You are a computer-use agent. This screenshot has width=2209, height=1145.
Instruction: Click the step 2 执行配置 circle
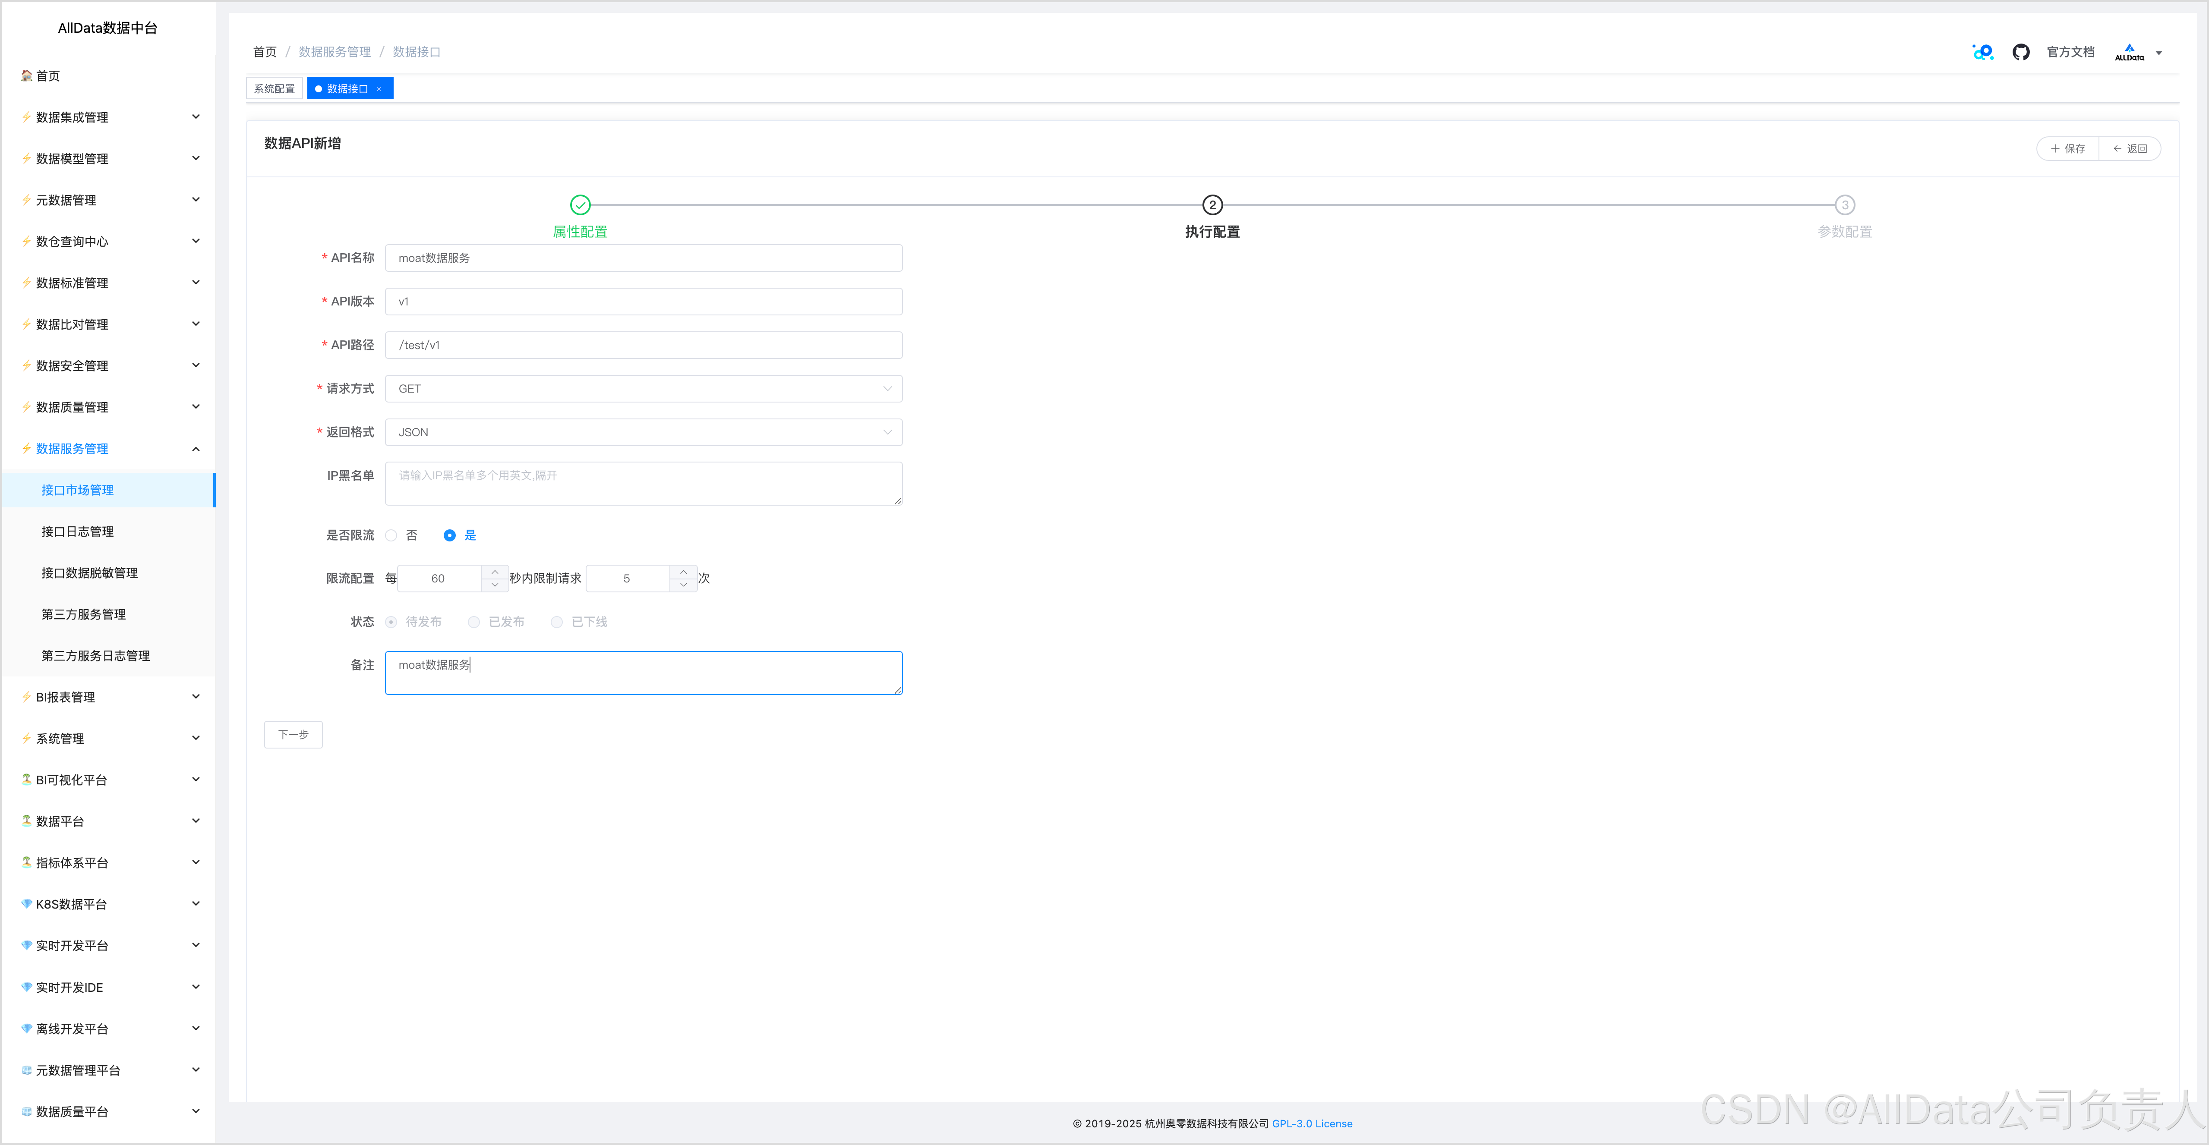coord(1212,205)
